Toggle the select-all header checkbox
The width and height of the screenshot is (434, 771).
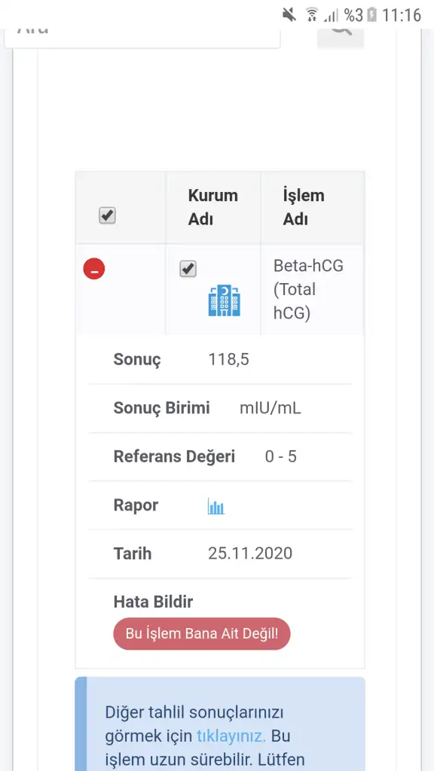click(x=107, y=215)
